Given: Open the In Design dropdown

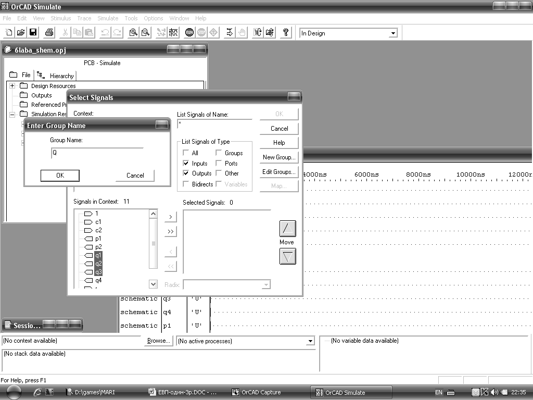Looking at the screenshot, I should coord(393,33).
